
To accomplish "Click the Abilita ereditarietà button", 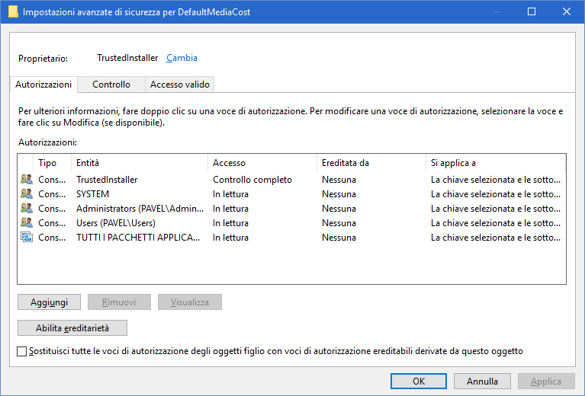I will click(72, 328).
